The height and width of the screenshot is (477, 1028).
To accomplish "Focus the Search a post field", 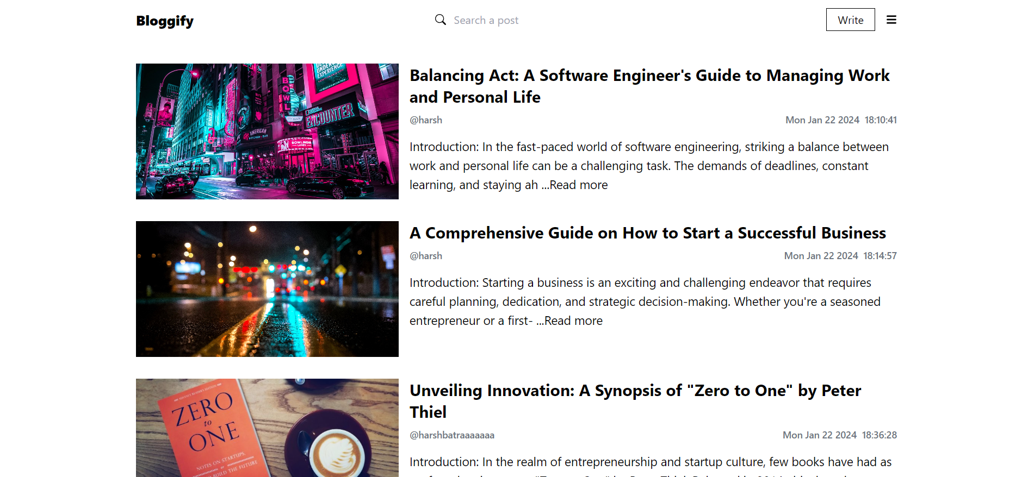I will click(x=486, y=21).
